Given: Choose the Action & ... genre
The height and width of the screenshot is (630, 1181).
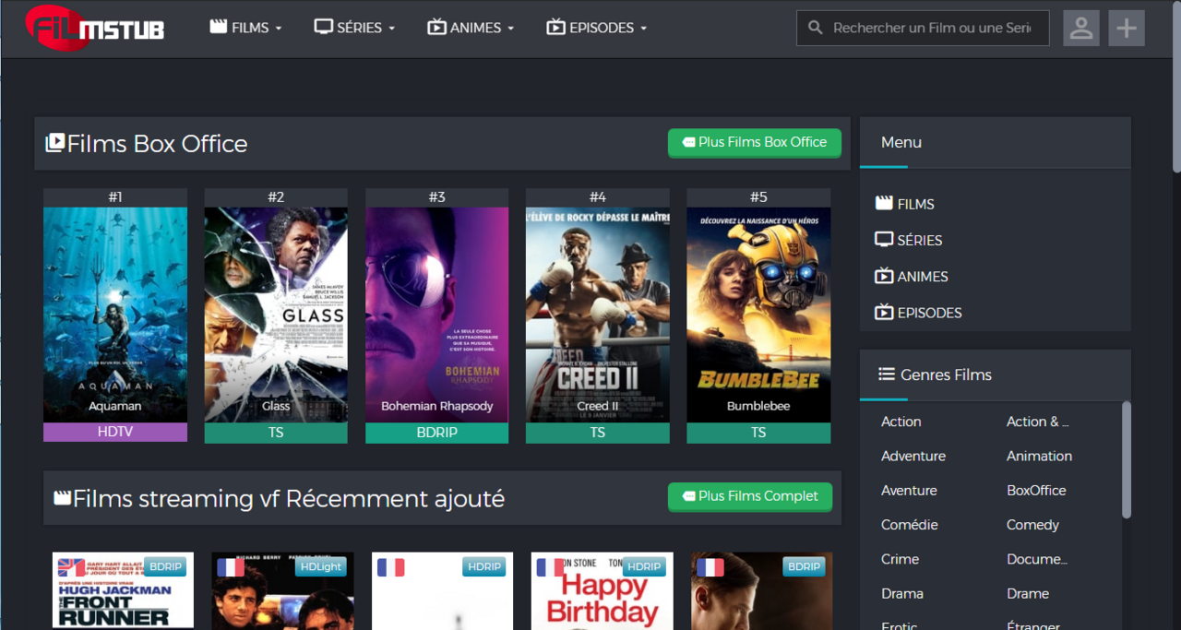Looking at the screenshot, I should click(x=1037, y=422).
